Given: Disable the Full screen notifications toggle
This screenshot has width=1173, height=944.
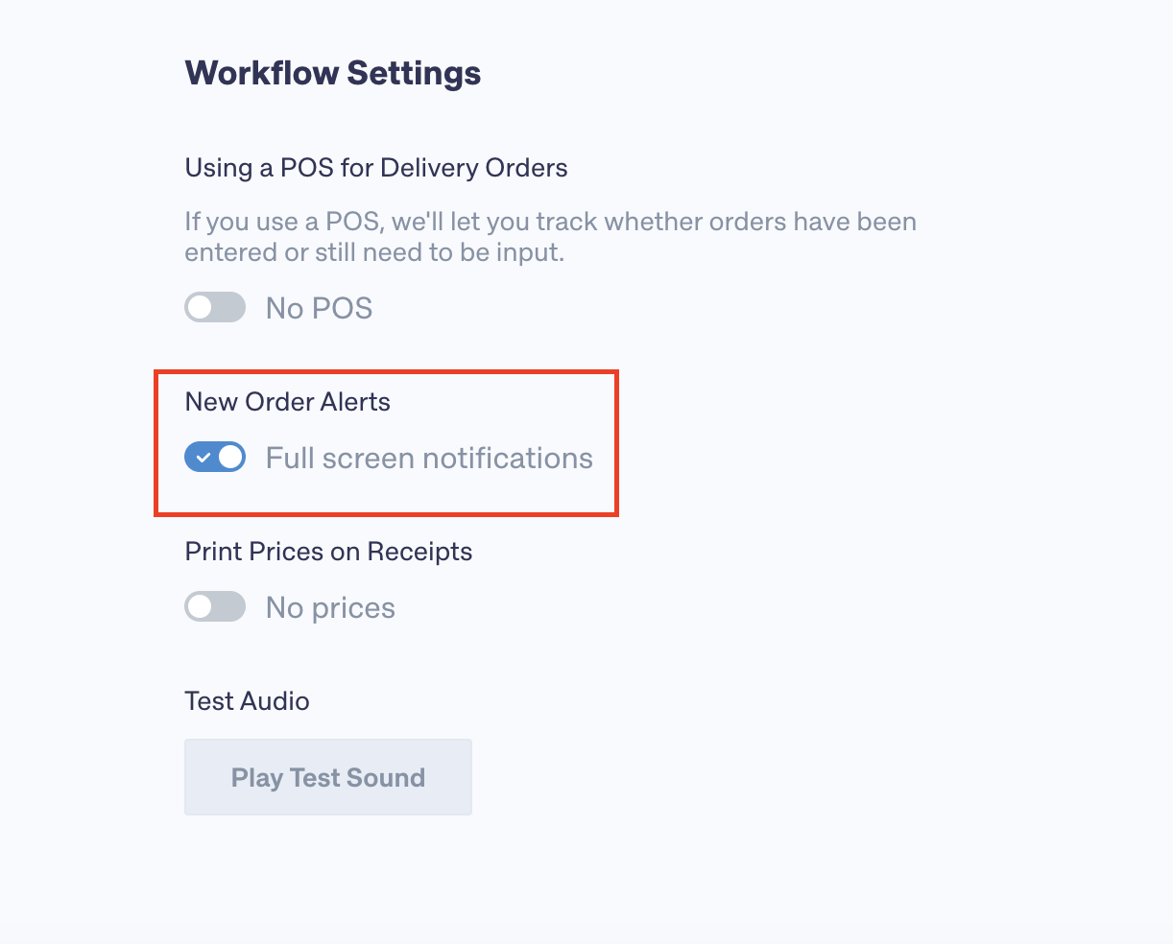Looking at the screenshot, I should click(215, 458).
